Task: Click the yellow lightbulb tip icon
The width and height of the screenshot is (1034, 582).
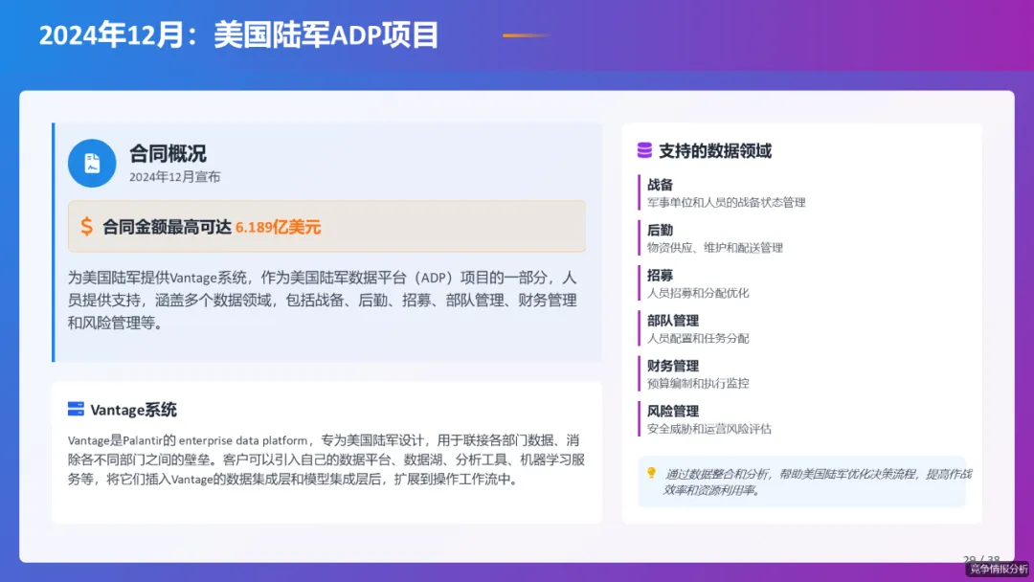Action: coord(652,473)
